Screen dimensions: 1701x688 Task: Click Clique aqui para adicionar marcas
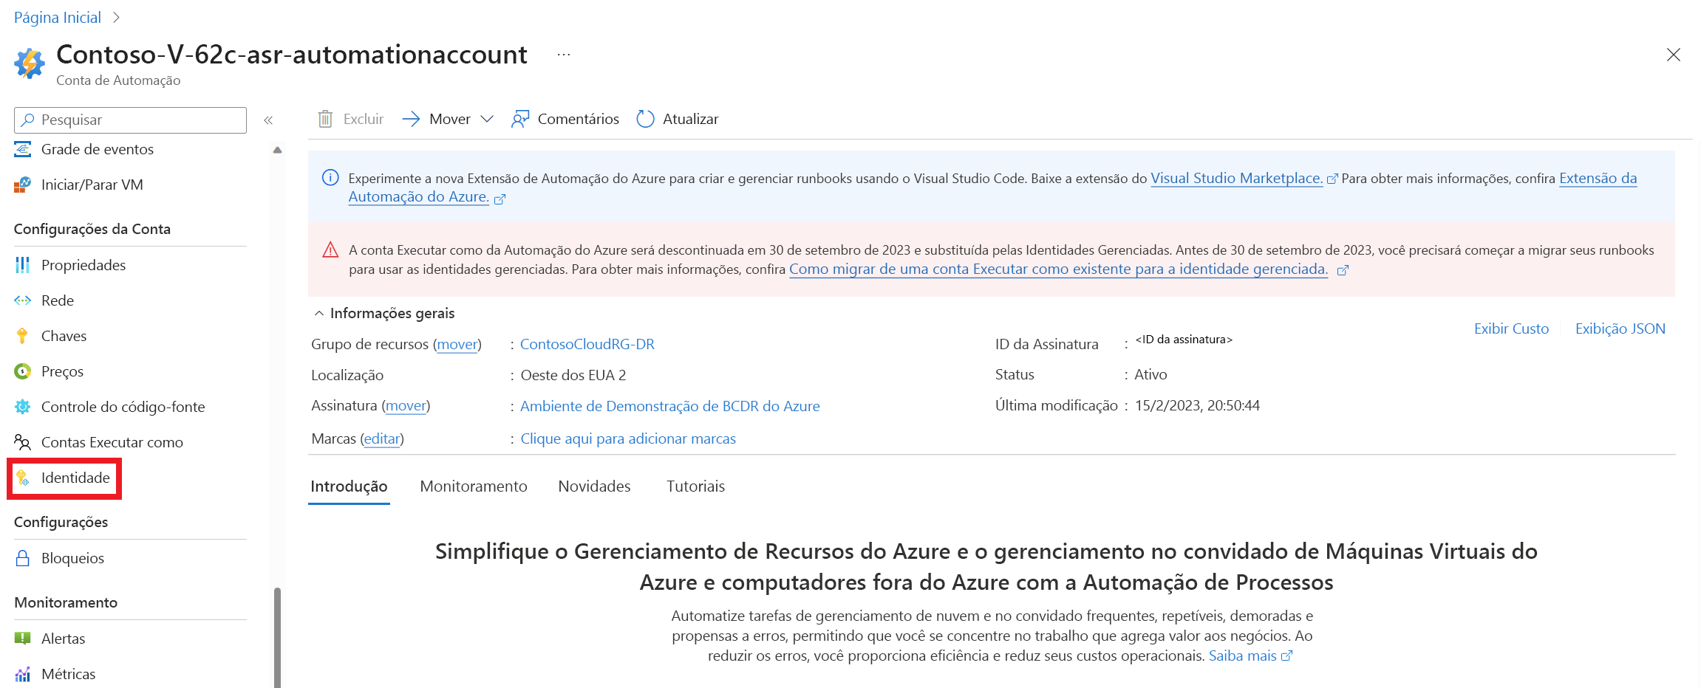pos(628,438)
